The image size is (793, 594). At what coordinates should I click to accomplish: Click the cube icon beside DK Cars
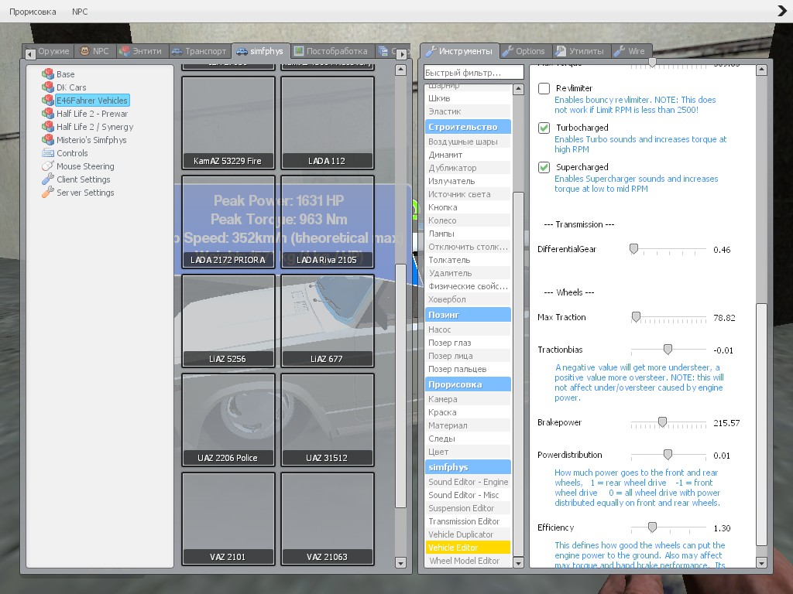click(x=47, y=87)
